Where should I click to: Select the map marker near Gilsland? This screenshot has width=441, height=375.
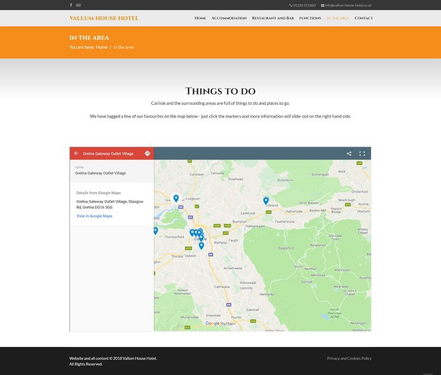266,200
